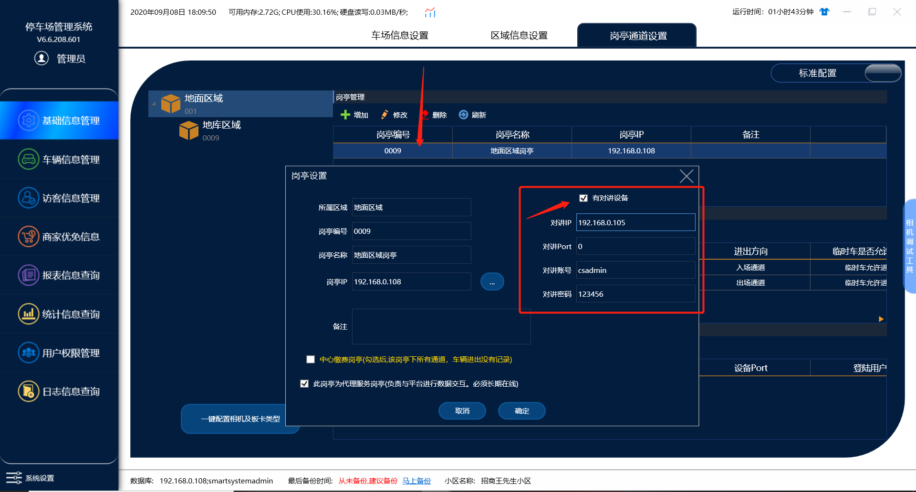Close the 岗亭设置 dialog
Viewport: 916px width, 492px height.
point(687,176)
